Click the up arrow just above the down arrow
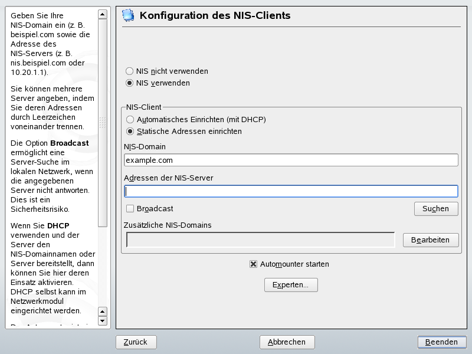The image size is (472, 354). click(x=103, y=311)
